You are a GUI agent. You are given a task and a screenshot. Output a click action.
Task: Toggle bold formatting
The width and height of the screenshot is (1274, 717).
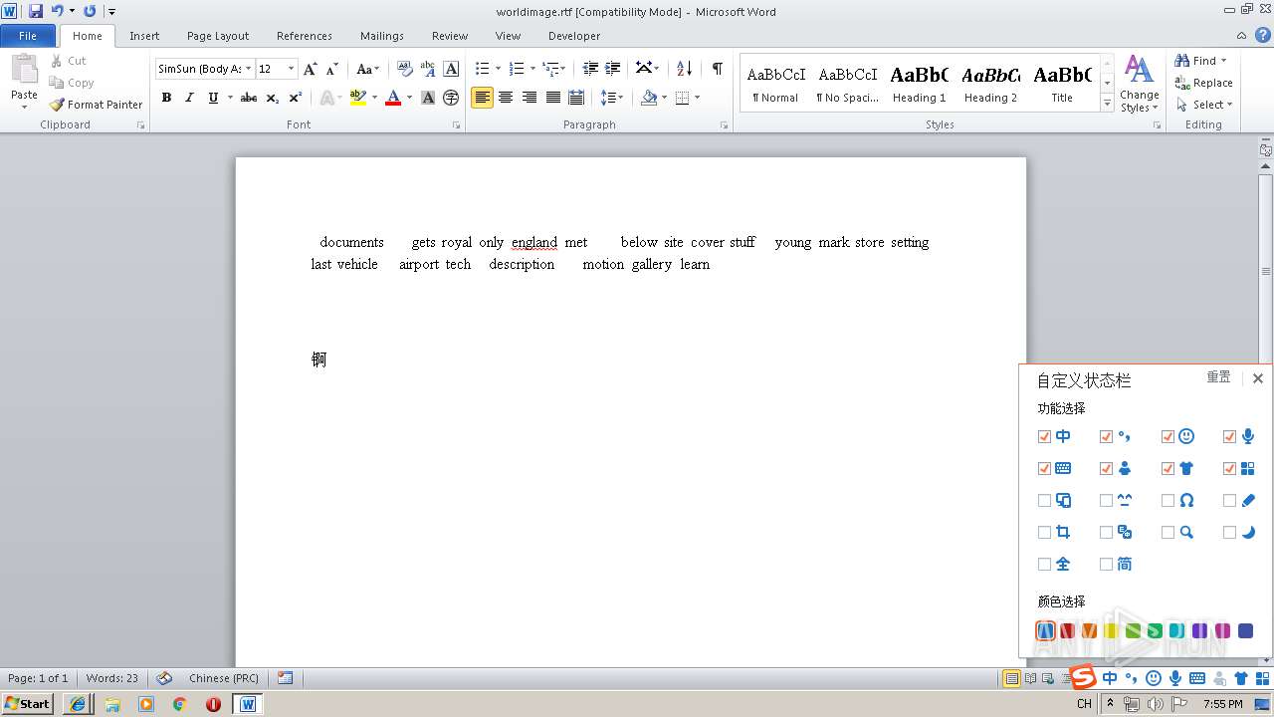(166, 98)
